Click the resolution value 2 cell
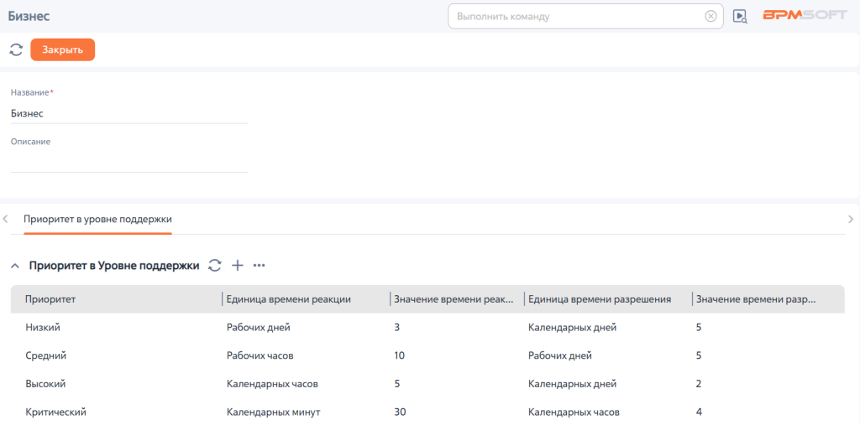 tap(699, 384)
